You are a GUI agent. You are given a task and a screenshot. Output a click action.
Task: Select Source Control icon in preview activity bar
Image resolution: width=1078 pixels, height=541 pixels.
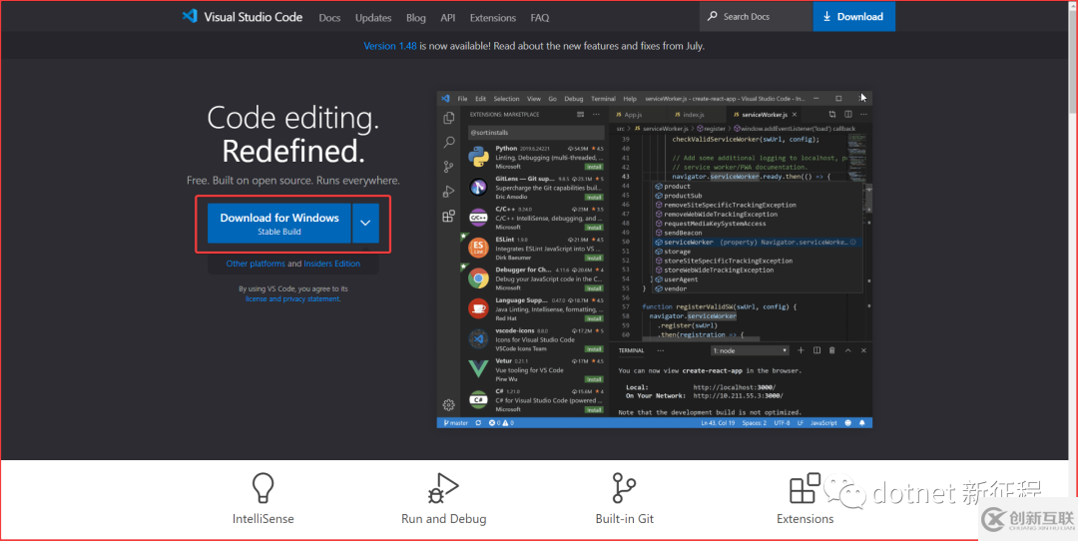point(449,167)
